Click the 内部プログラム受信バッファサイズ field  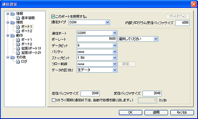tap(182, 23)
